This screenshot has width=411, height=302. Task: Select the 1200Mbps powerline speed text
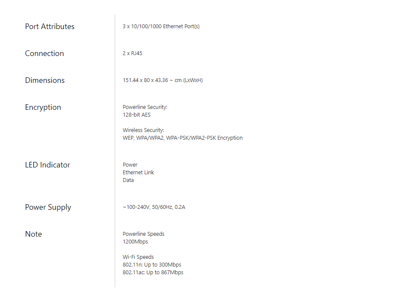coord(135,242)
